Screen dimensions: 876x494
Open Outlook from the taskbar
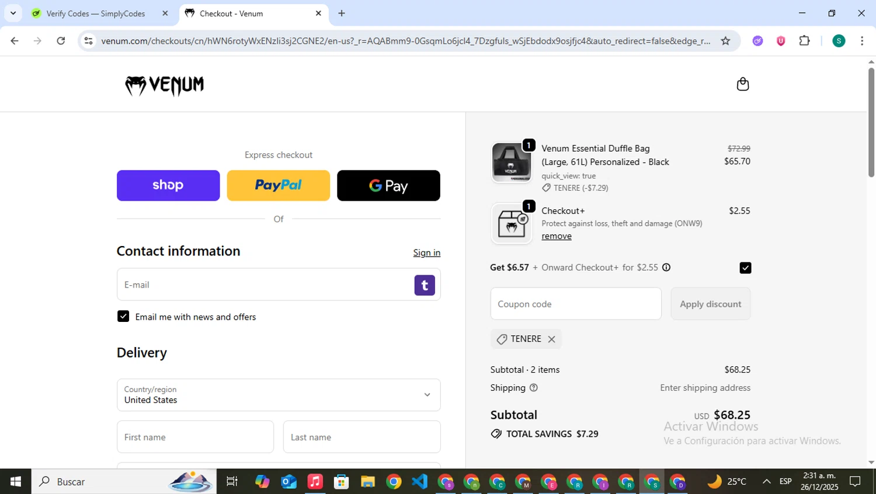288,481
